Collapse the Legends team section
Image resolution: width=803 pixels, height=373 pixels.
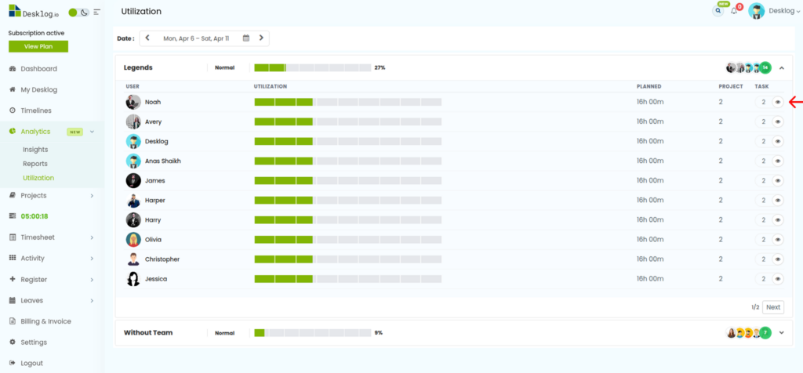tap(781, 68)
